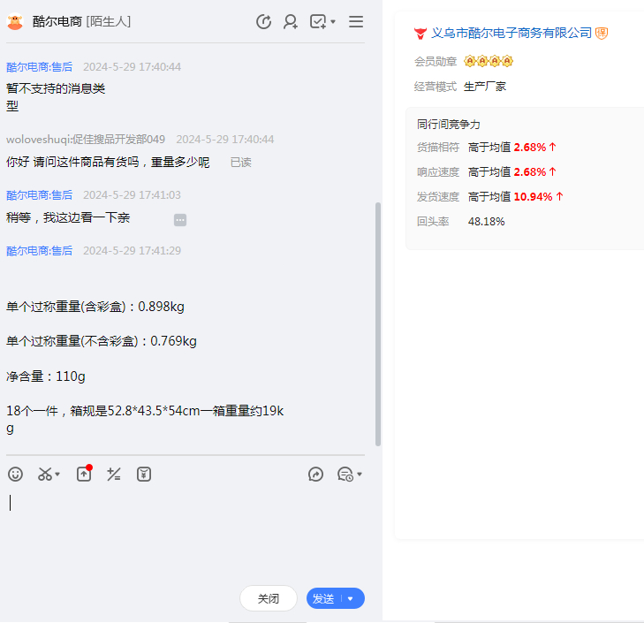Open the hamburger menu in chat header
This screenshot has width=644, height=623.
355,22
